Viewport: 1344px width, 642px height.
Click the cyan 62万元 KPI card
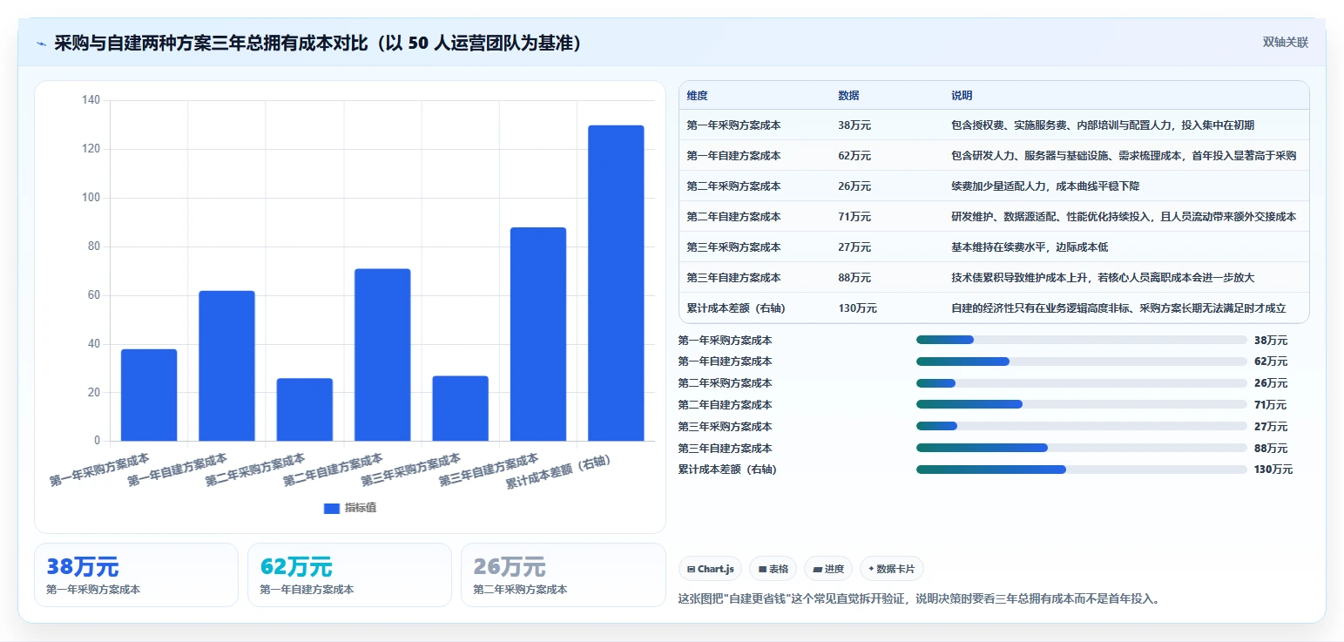pyautogui.click(x=349, y=575)
